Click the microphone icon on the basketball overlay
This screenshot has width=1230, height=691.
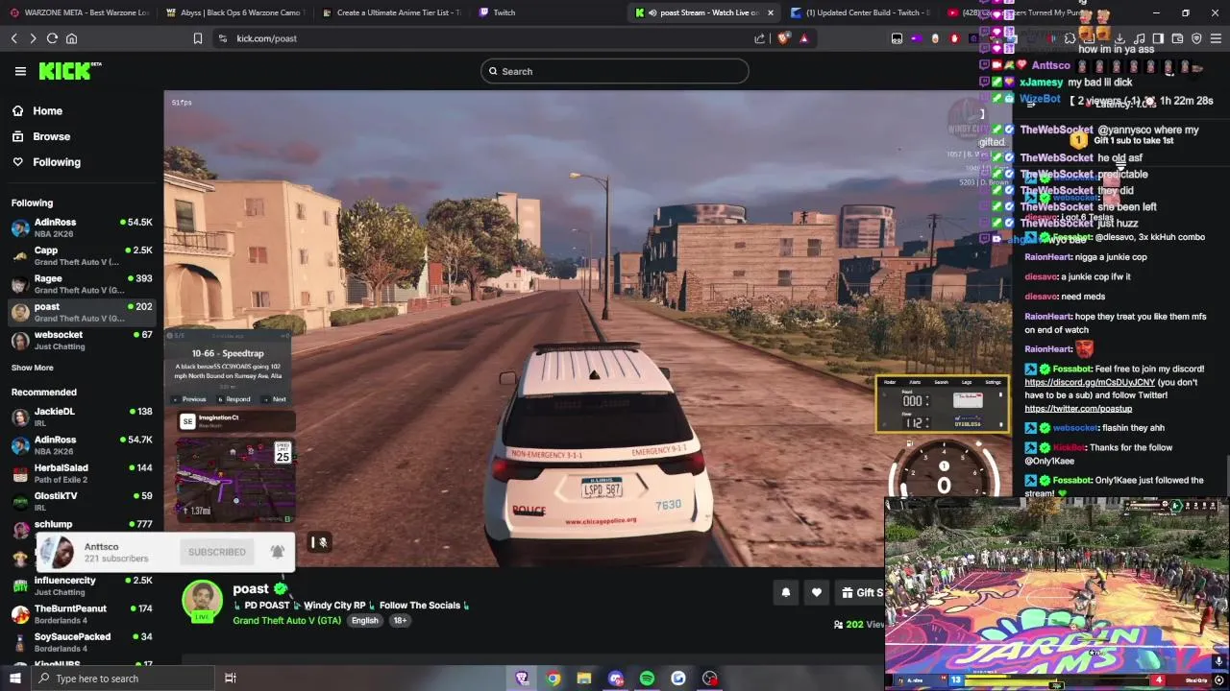pyautogui.click(x=1219, y=661)
